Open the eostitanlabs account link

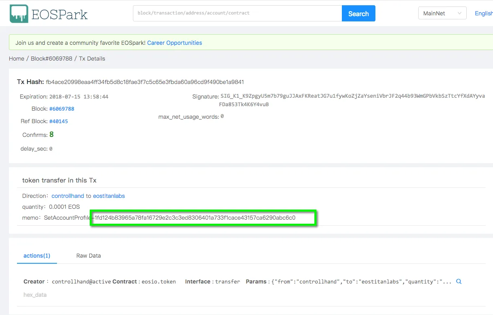(109, 196)
